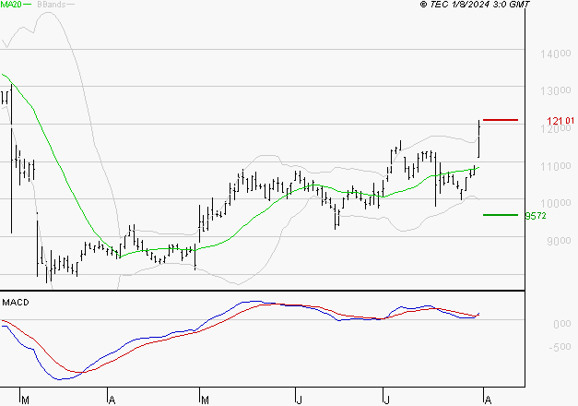The width and height of the screenshot is (578, 406).
Task: Click the 10000 price axis label
Action: coord(556,203)
